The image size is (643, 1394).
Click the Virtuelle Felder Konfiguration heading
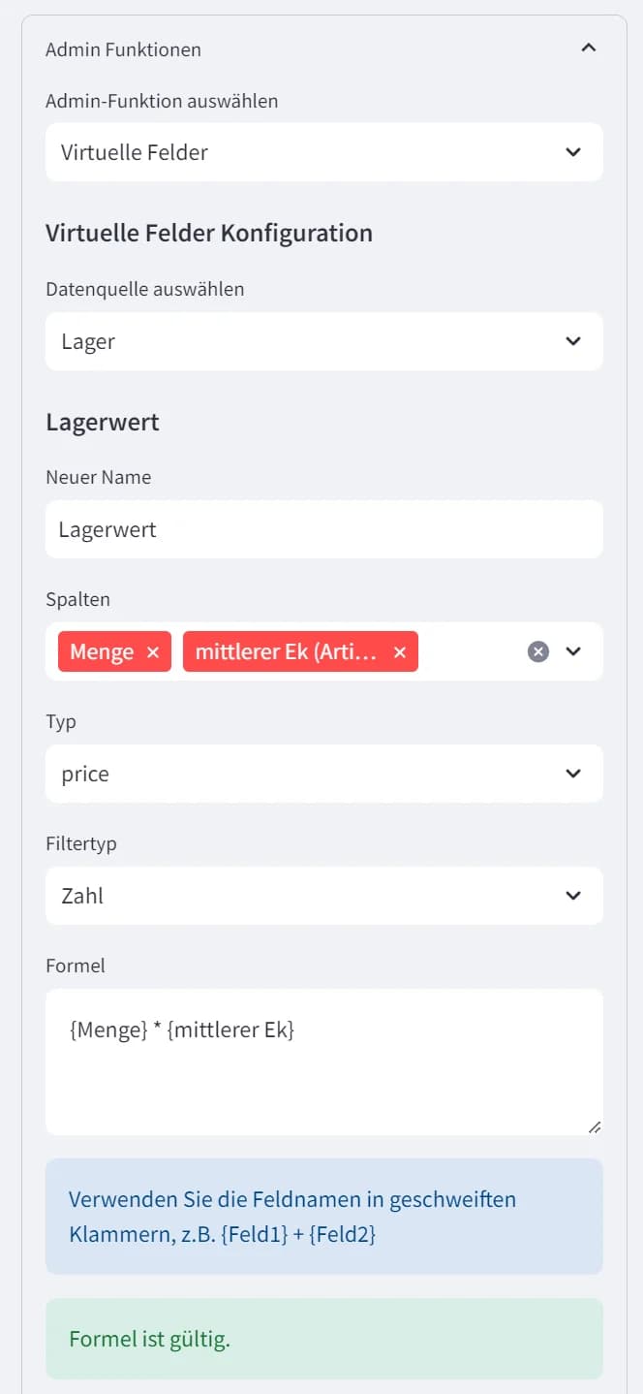click(x=209, y=233)
